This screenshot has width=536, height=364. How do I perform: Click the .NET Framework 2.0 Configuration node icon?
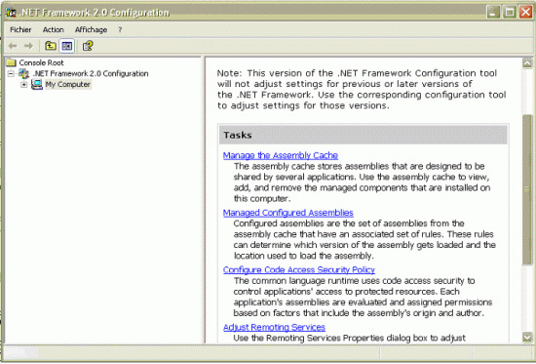[23, 73]
